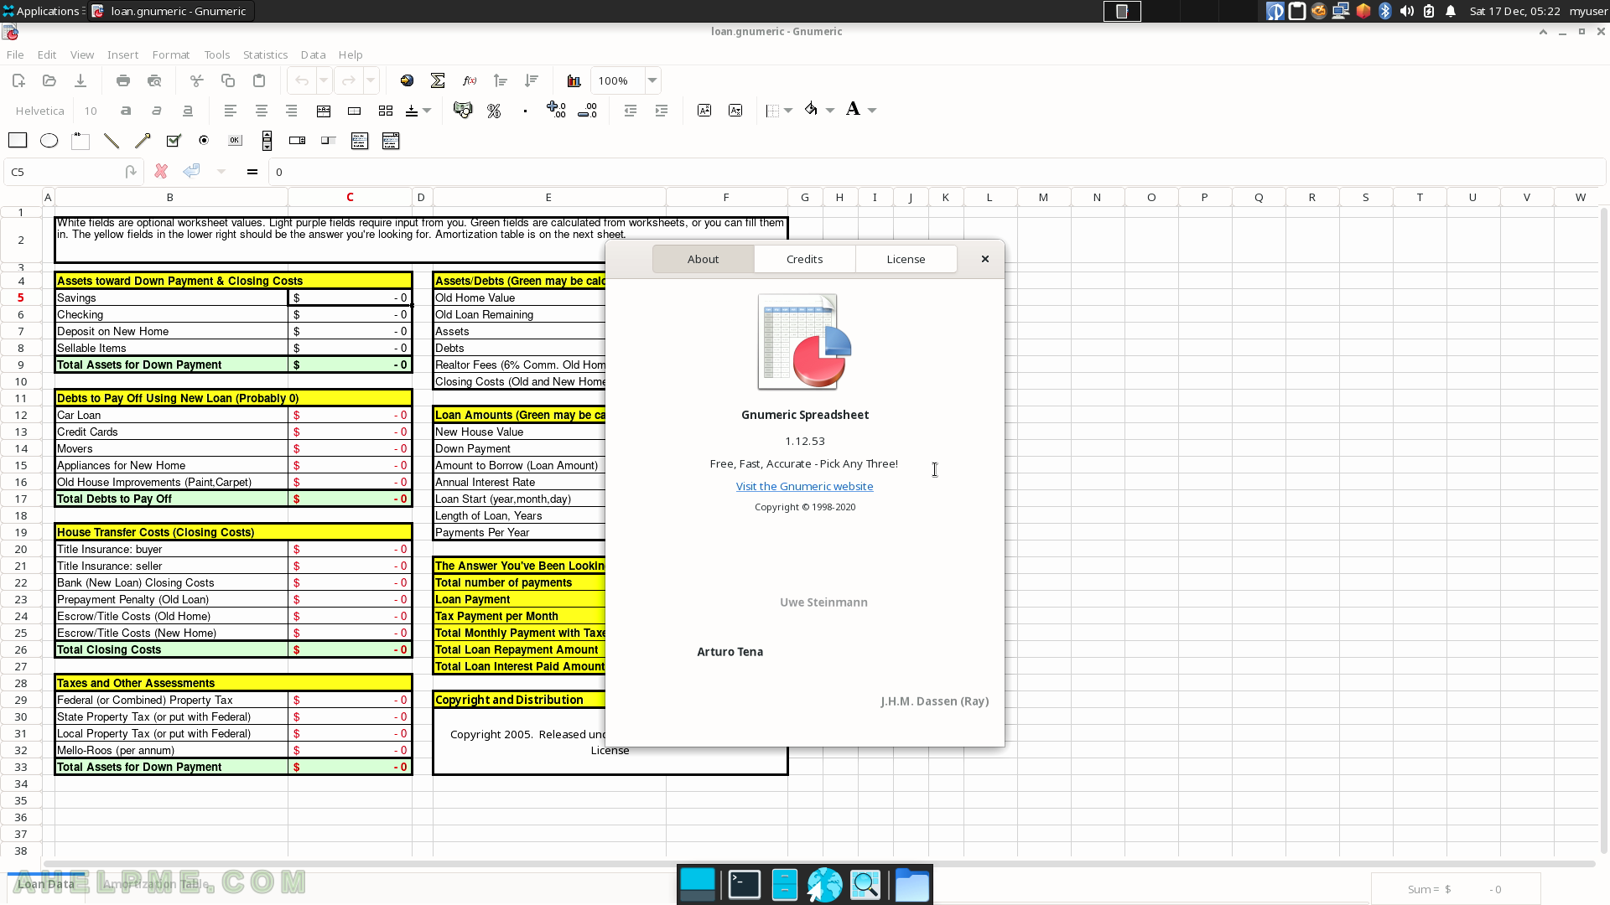Toggle center text alignment
This screenshot has width=1610, height=905.
(262, 110)
